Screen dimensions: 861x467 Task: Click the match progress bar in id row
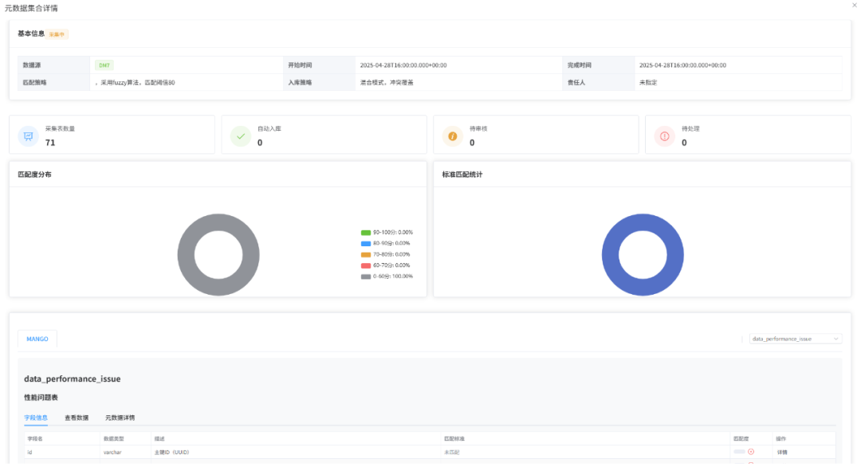pos(739,452)
